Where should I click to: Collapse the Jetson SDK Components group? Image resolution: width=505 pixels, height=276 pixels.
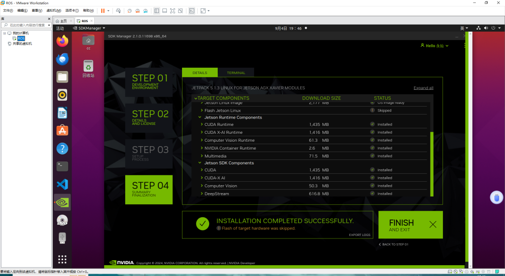tap(200, 163)
